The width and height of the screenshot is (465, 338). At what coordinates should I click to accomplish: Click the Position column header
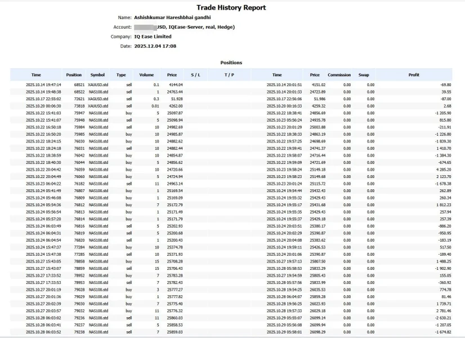[x=74, y=75]
